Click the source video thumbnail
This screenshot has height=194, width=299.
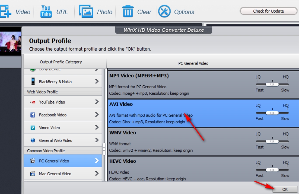coord(11,42)
